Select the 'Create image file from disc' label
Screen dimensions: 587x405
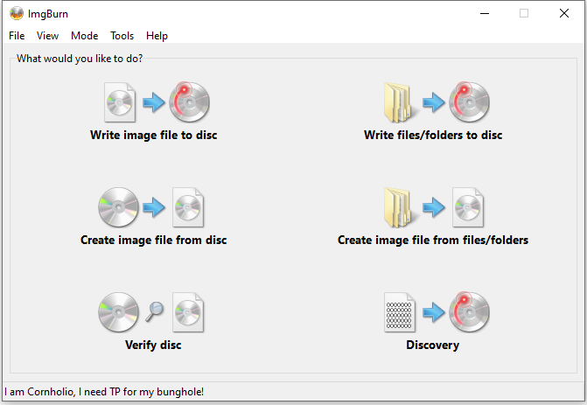pos(154,241)
